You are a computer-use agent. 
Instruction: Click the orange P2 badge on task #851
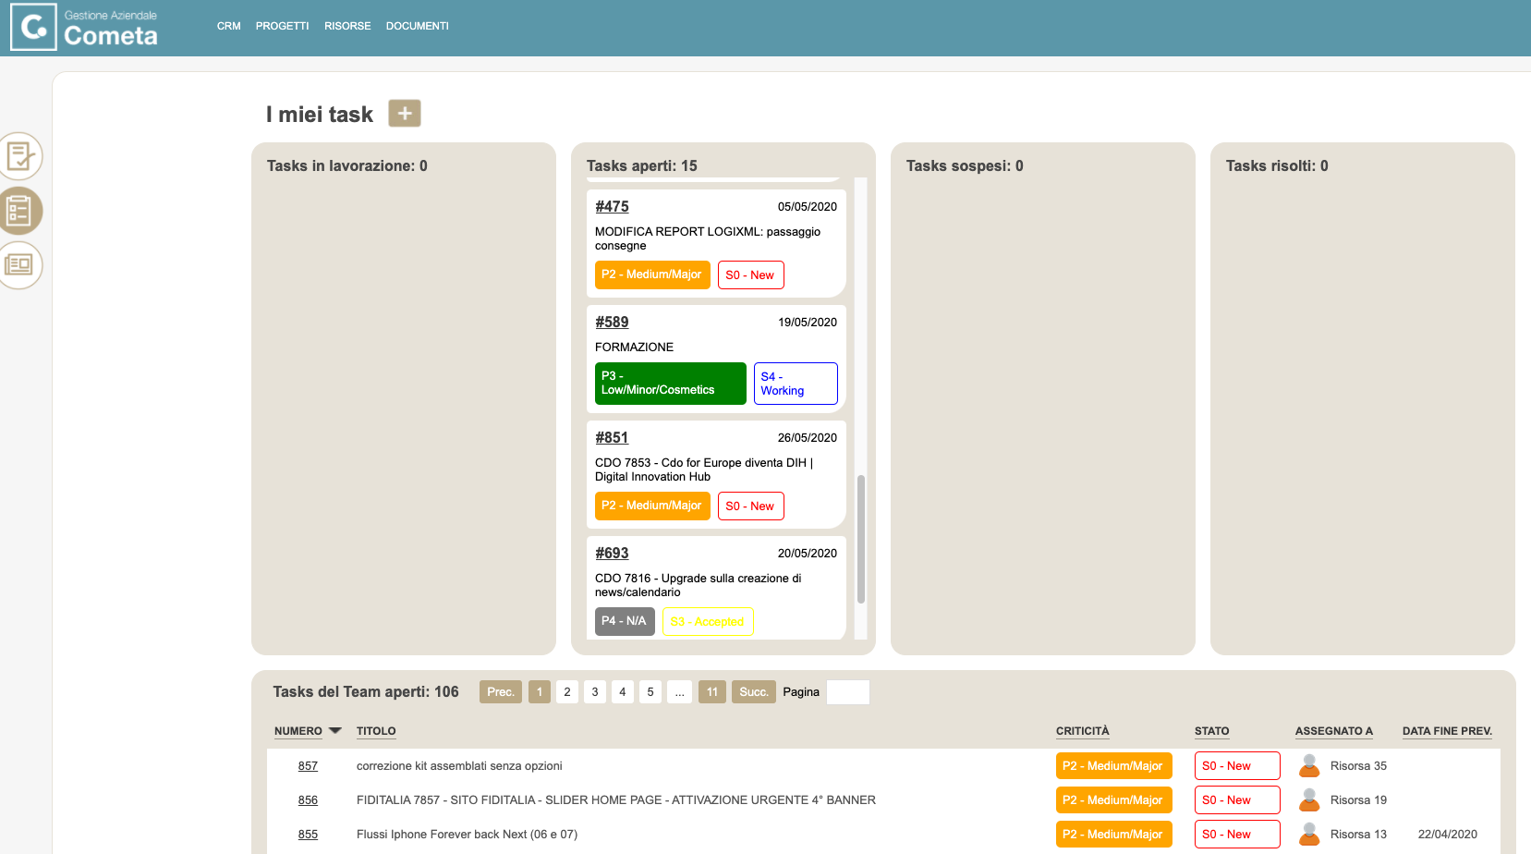[x=651, y=506]
